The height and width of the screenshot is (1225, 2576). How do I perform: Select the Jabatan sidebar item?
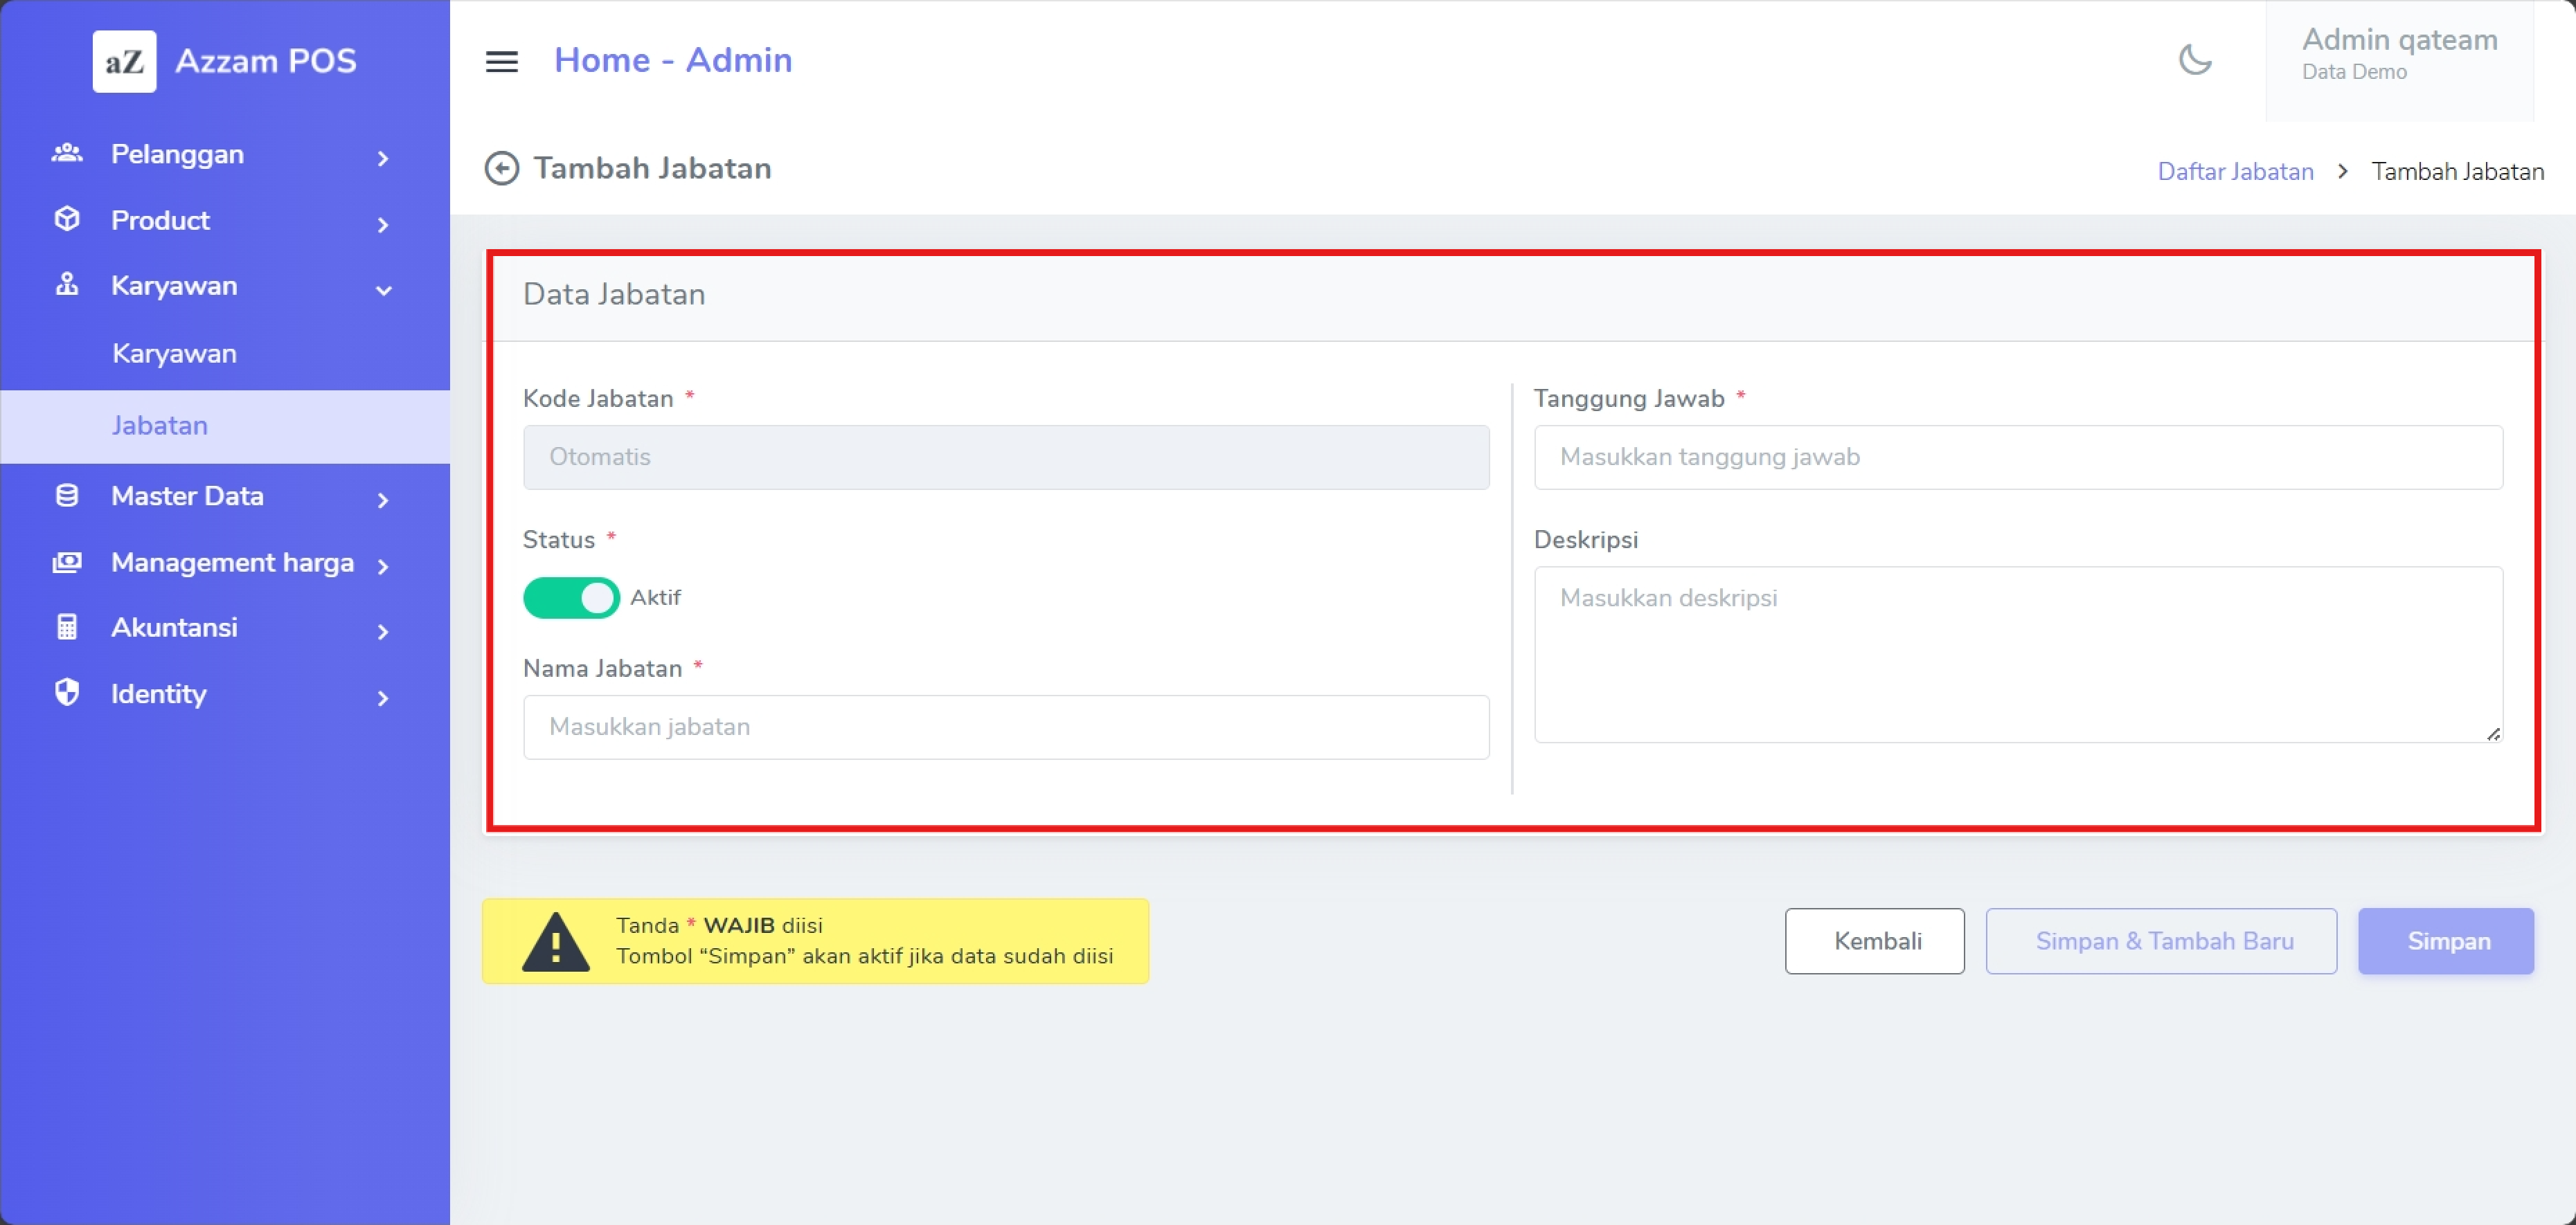pyautogui.click(x=160, y=426)
